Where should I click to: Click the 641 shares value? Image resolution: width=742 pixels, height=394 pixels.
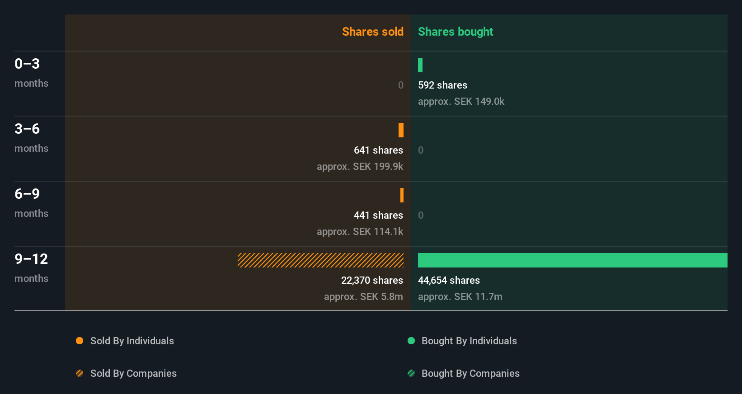click(x=378, y=150)
